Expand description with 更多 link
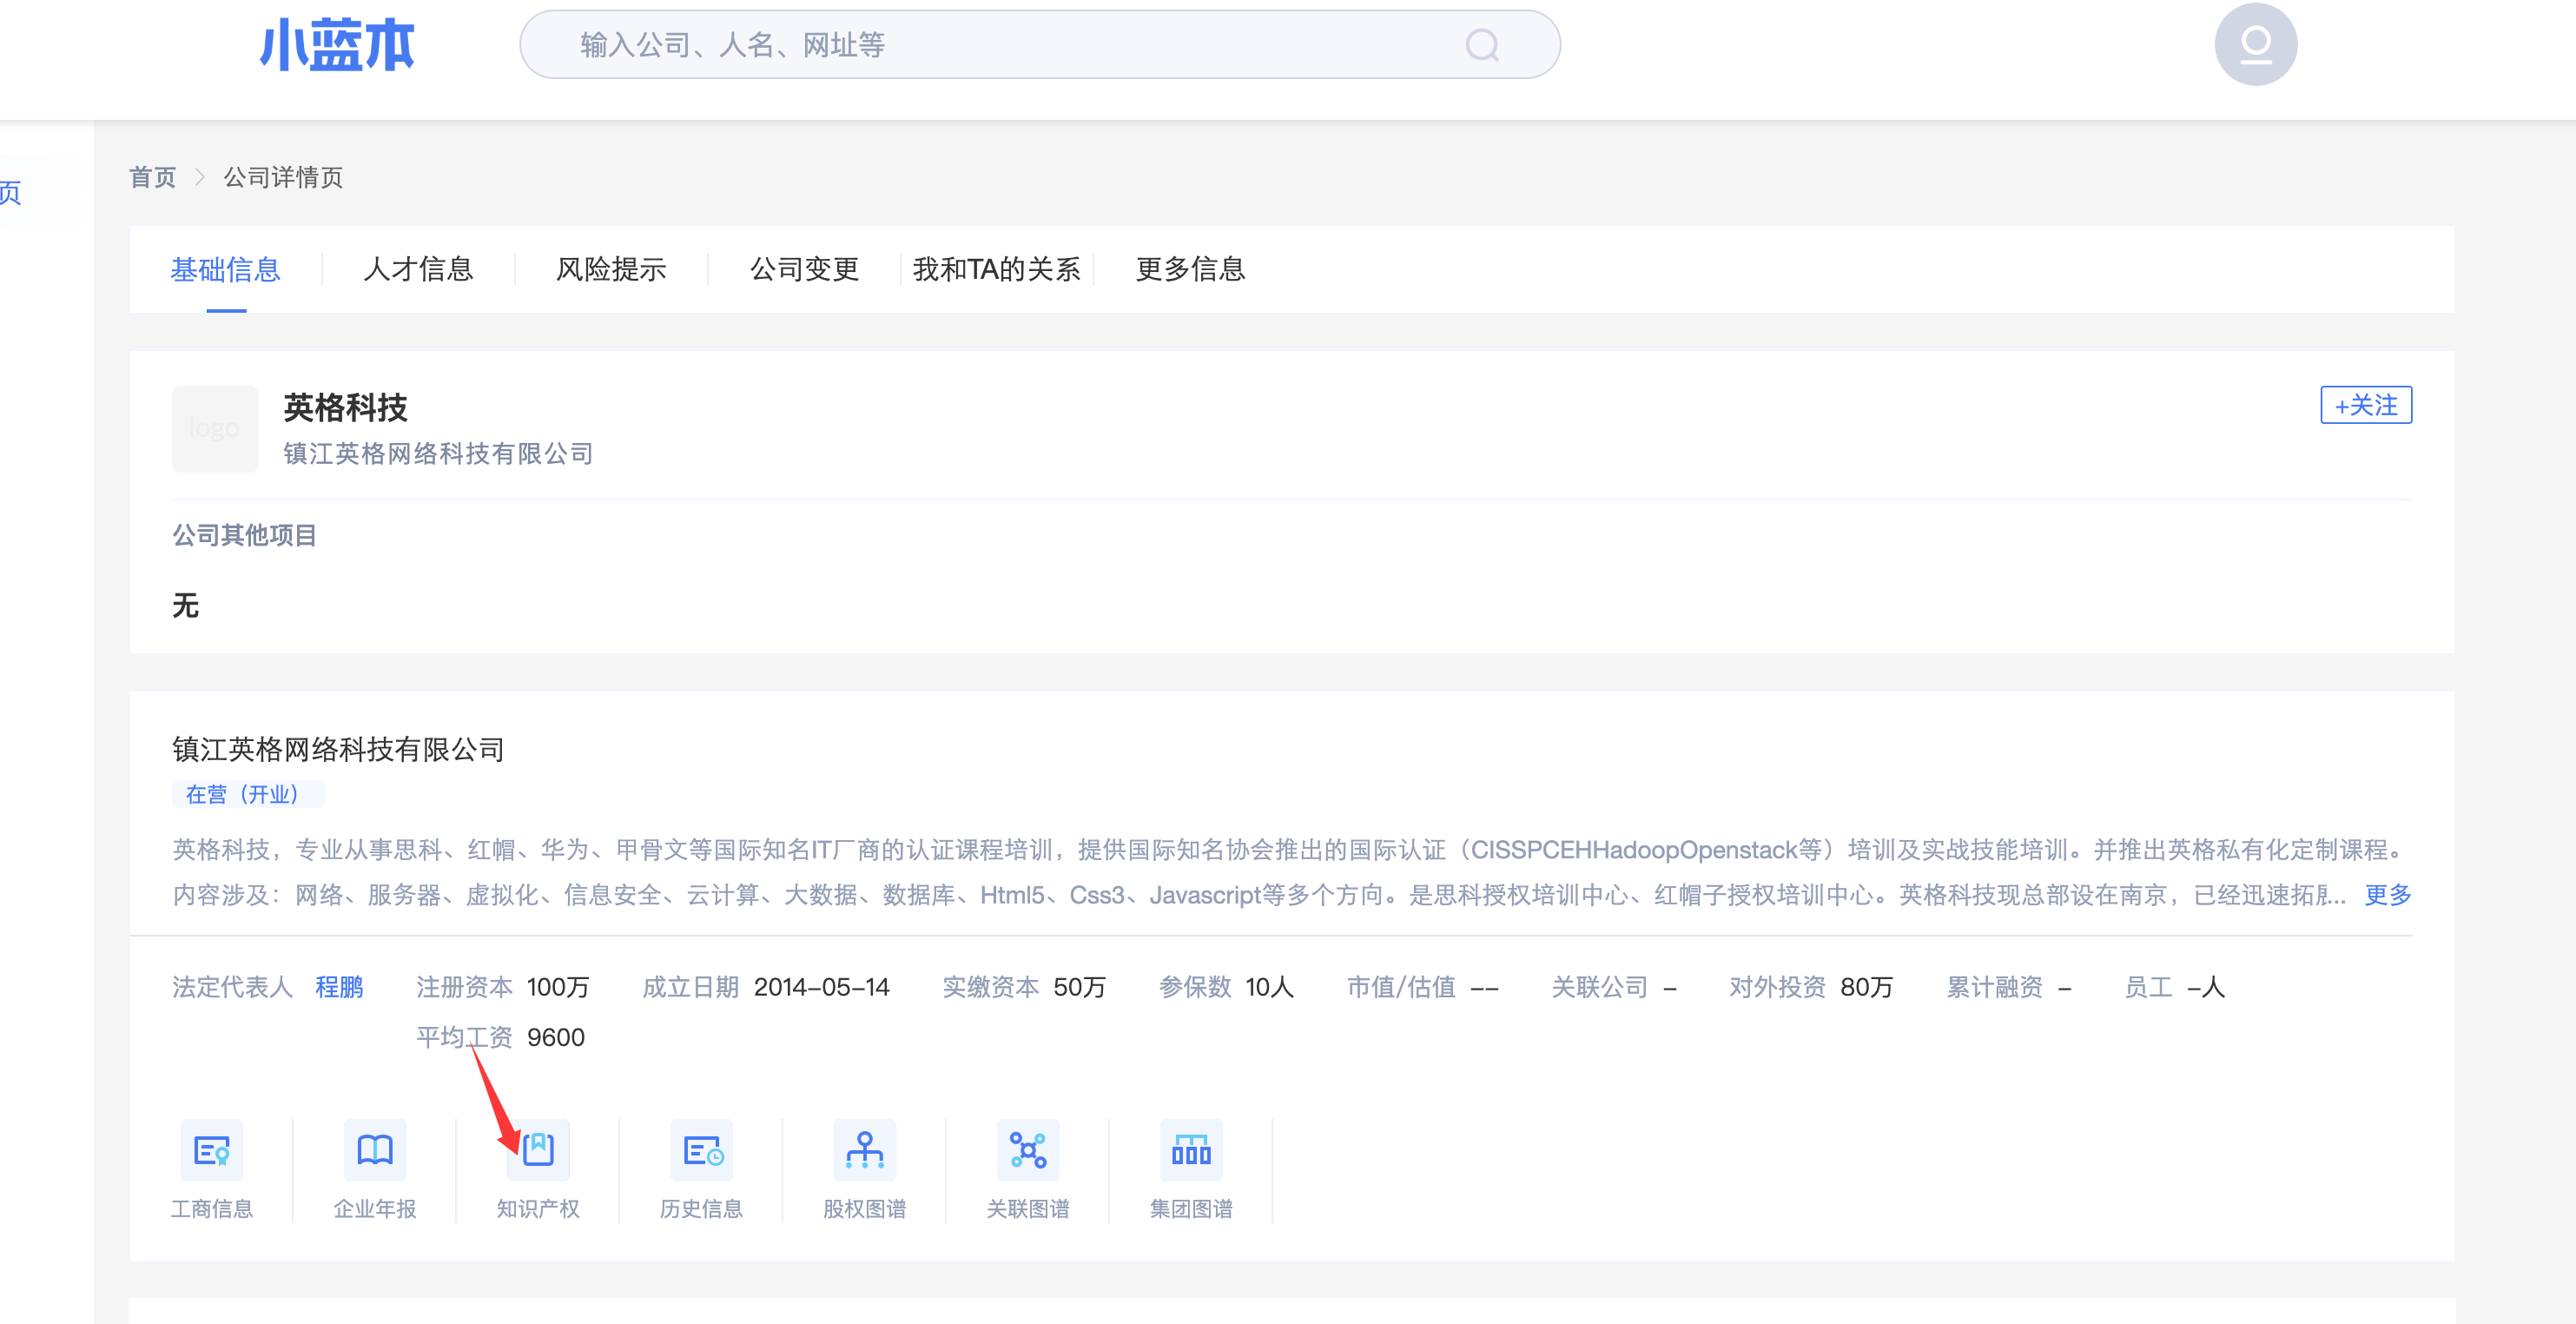 (x=2387, y=895)
